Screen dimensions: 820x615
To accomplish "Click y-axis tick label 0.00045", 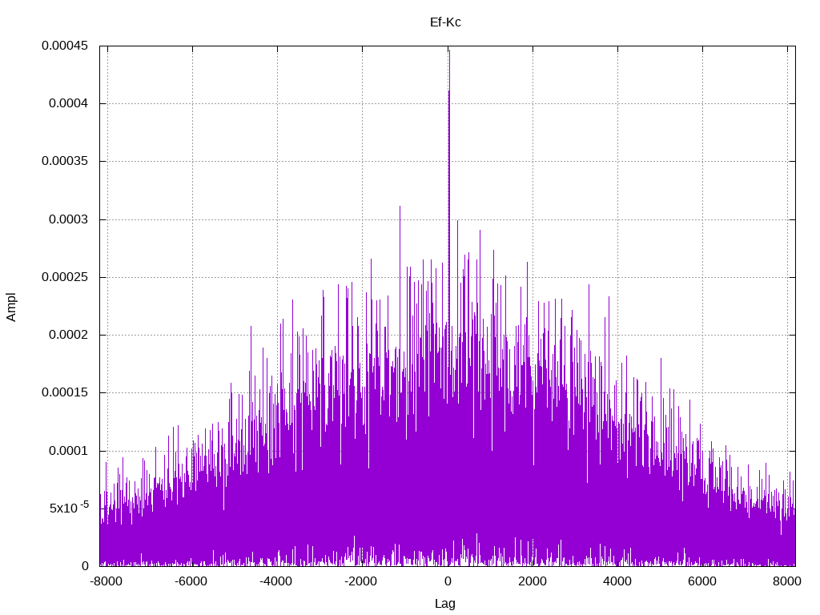I will 65,46.
